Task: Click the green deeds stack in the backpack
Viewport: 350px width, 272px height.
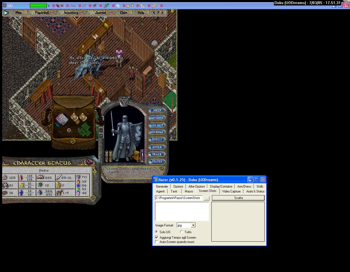Action: 85,129
